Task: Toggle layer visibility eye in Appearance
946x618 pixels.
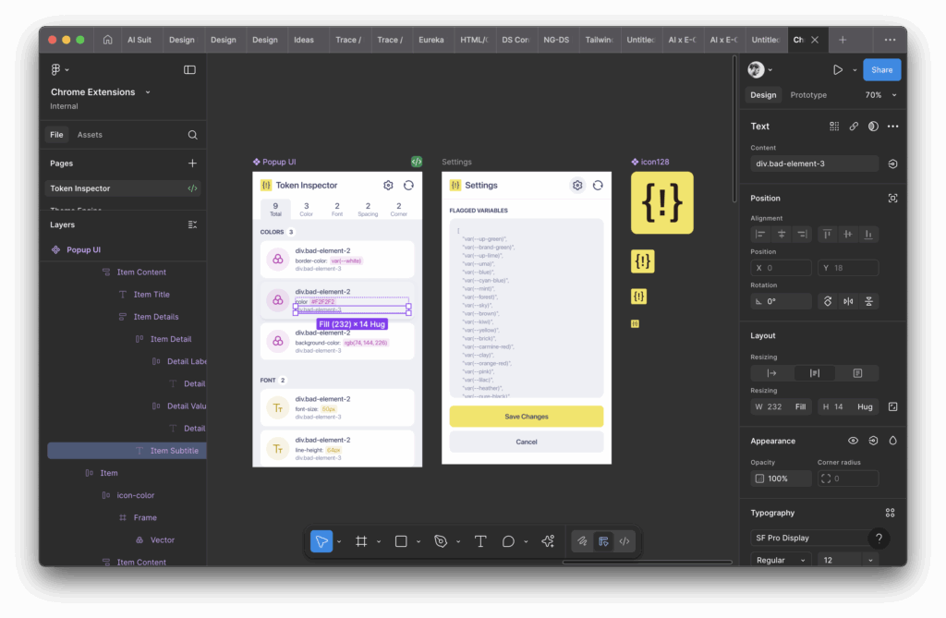Action: (853, 441)
